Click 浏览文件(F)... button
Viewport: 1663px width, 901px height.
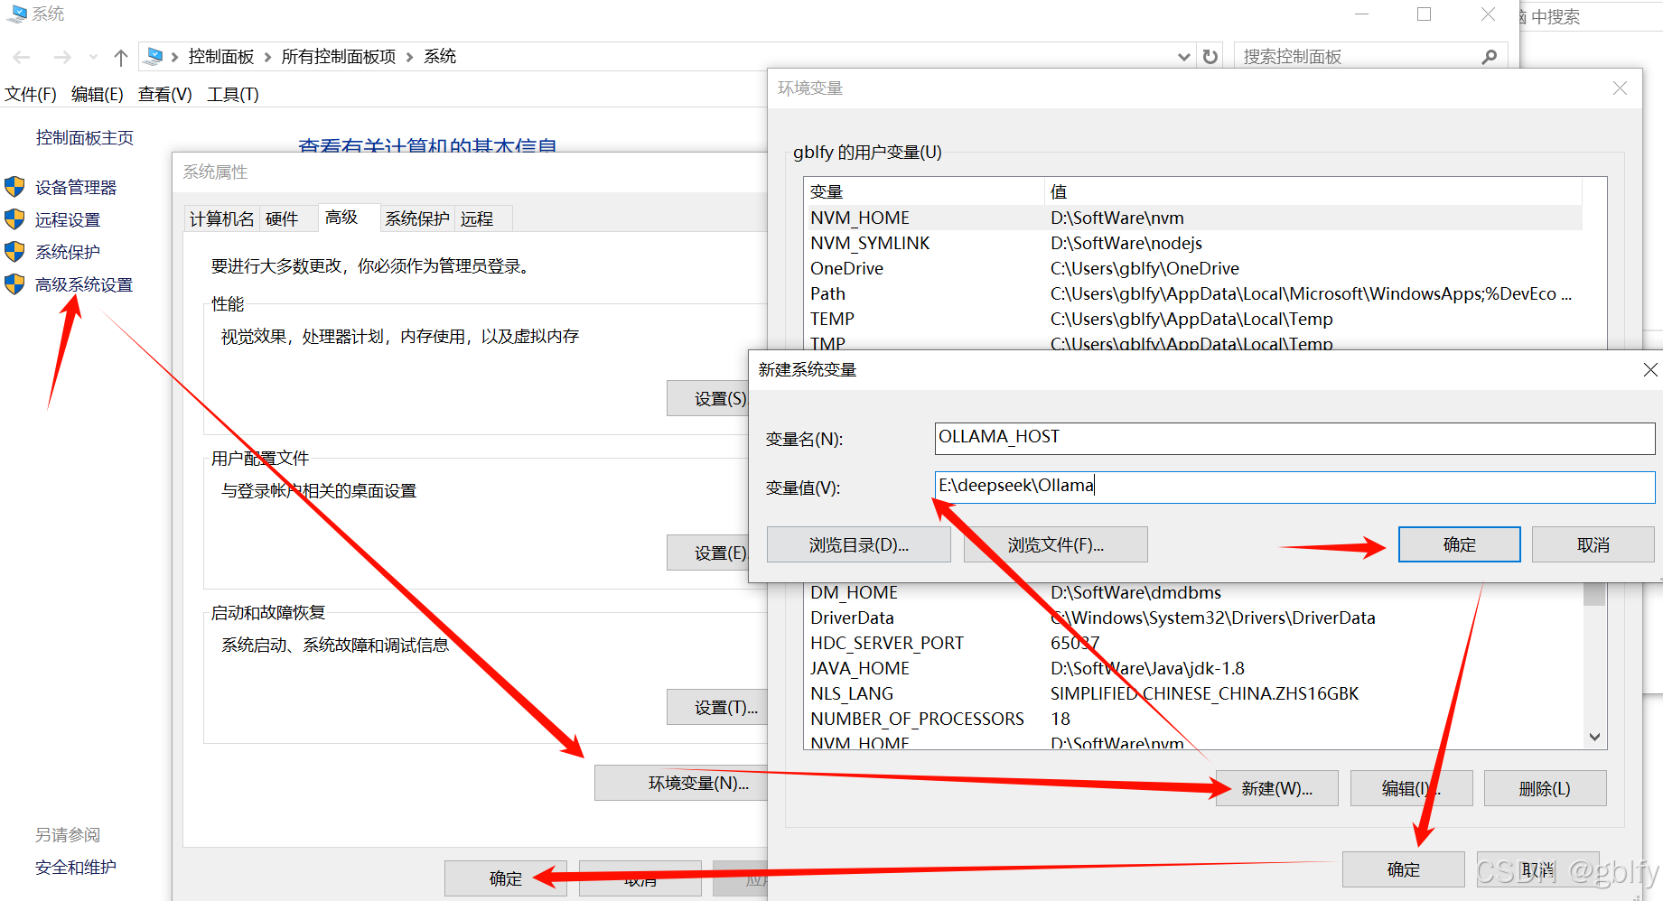[x=1056, y=544]
